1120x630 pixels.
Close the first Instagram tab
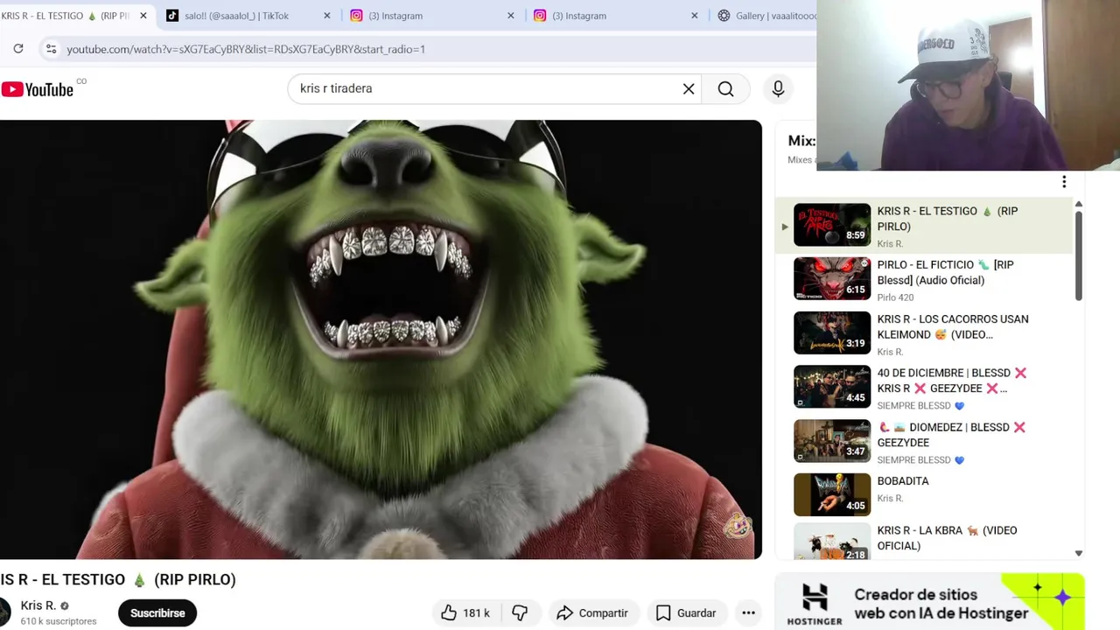click(511, 16)
